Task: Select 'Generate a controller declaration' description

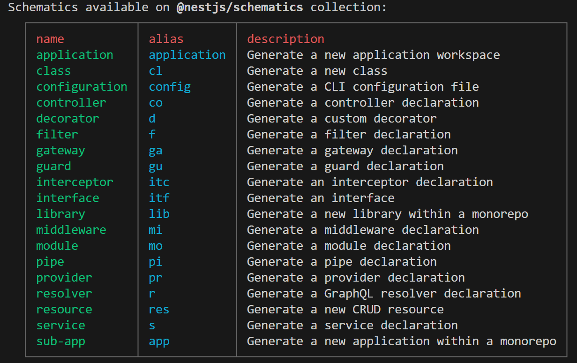Action: click(x=363, y=103)
